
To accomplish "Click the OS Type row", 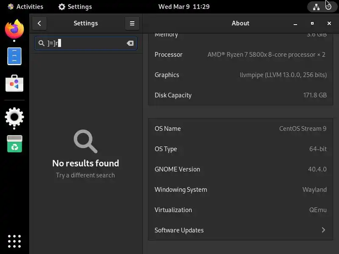I will pos(241,149).
